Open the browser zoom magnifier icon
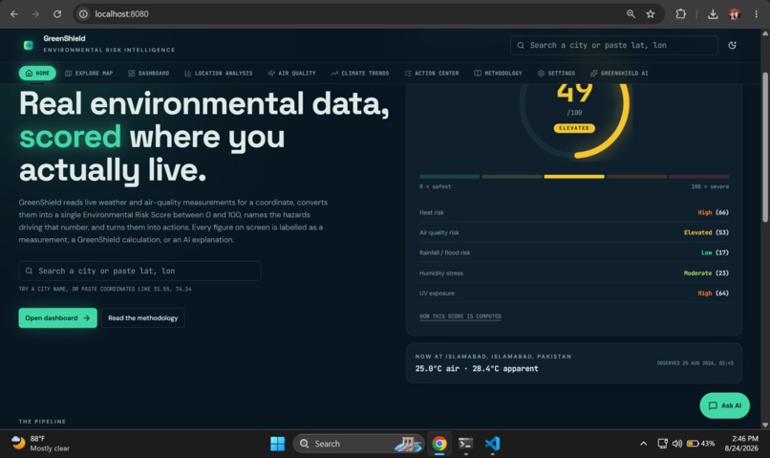Viewport: 770px width, 458px height. click(x=631, y=13)
